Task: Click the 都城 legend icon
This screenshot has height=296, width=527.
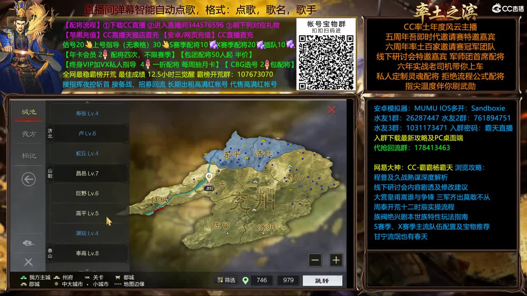Action: 118,277
